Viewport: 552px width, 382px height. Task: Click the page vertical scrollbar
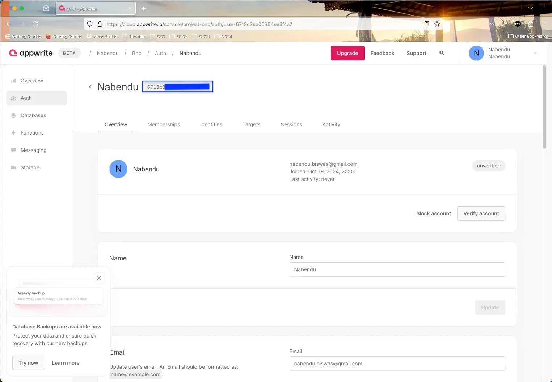click(x=544, y=107)
